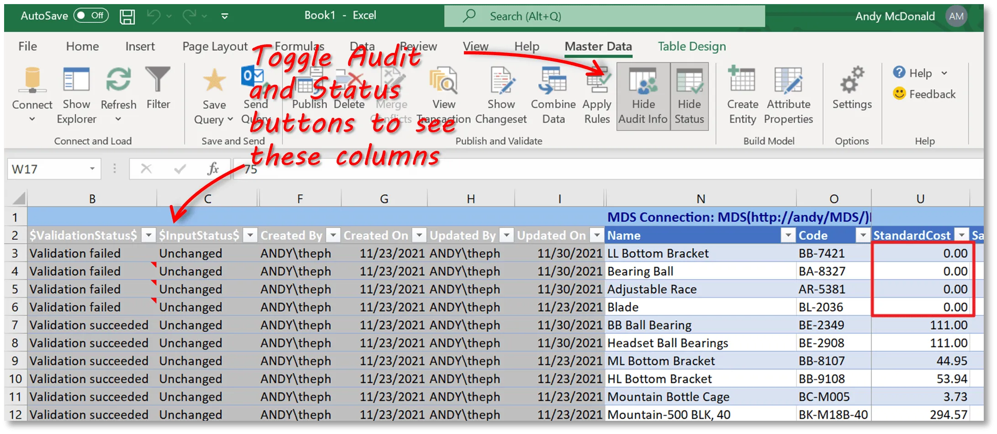Toggle the Hide Status button
Image resolution: width=997 pixels, height=434 pixels.
pyautogui.click(x=689, y=96)
